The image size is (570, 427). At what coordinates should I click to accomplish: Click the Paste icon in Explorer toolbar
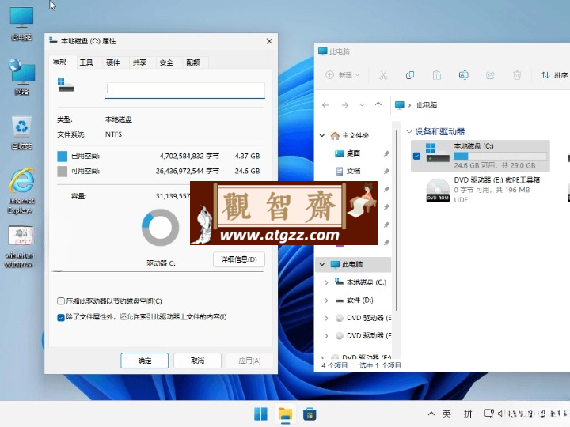pyautogui.click(x=436, y=75)
